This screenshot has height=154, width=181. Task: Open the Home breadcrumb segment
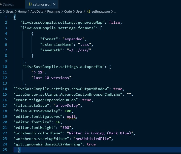coord(22,12)
